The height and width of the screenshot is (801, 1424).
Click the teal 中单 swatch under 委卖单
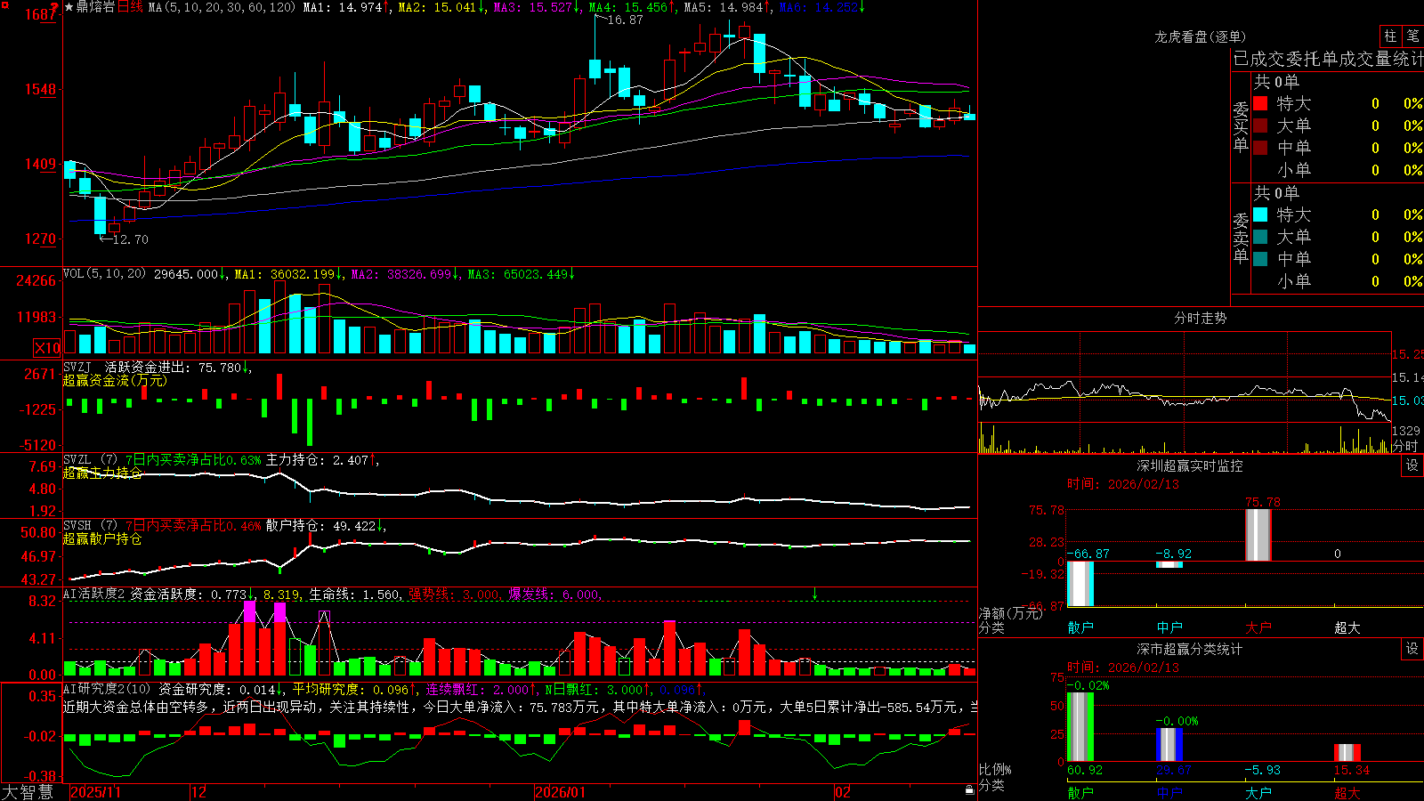1260,259
